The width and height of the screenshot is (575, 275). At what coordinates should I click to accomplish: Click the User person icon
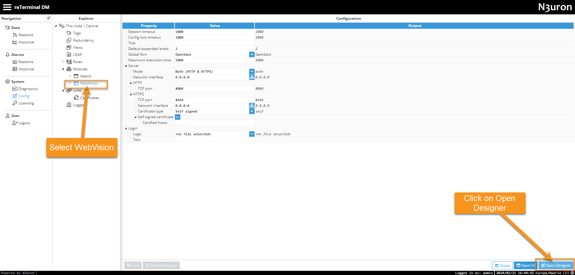click(x=8, y=116)
